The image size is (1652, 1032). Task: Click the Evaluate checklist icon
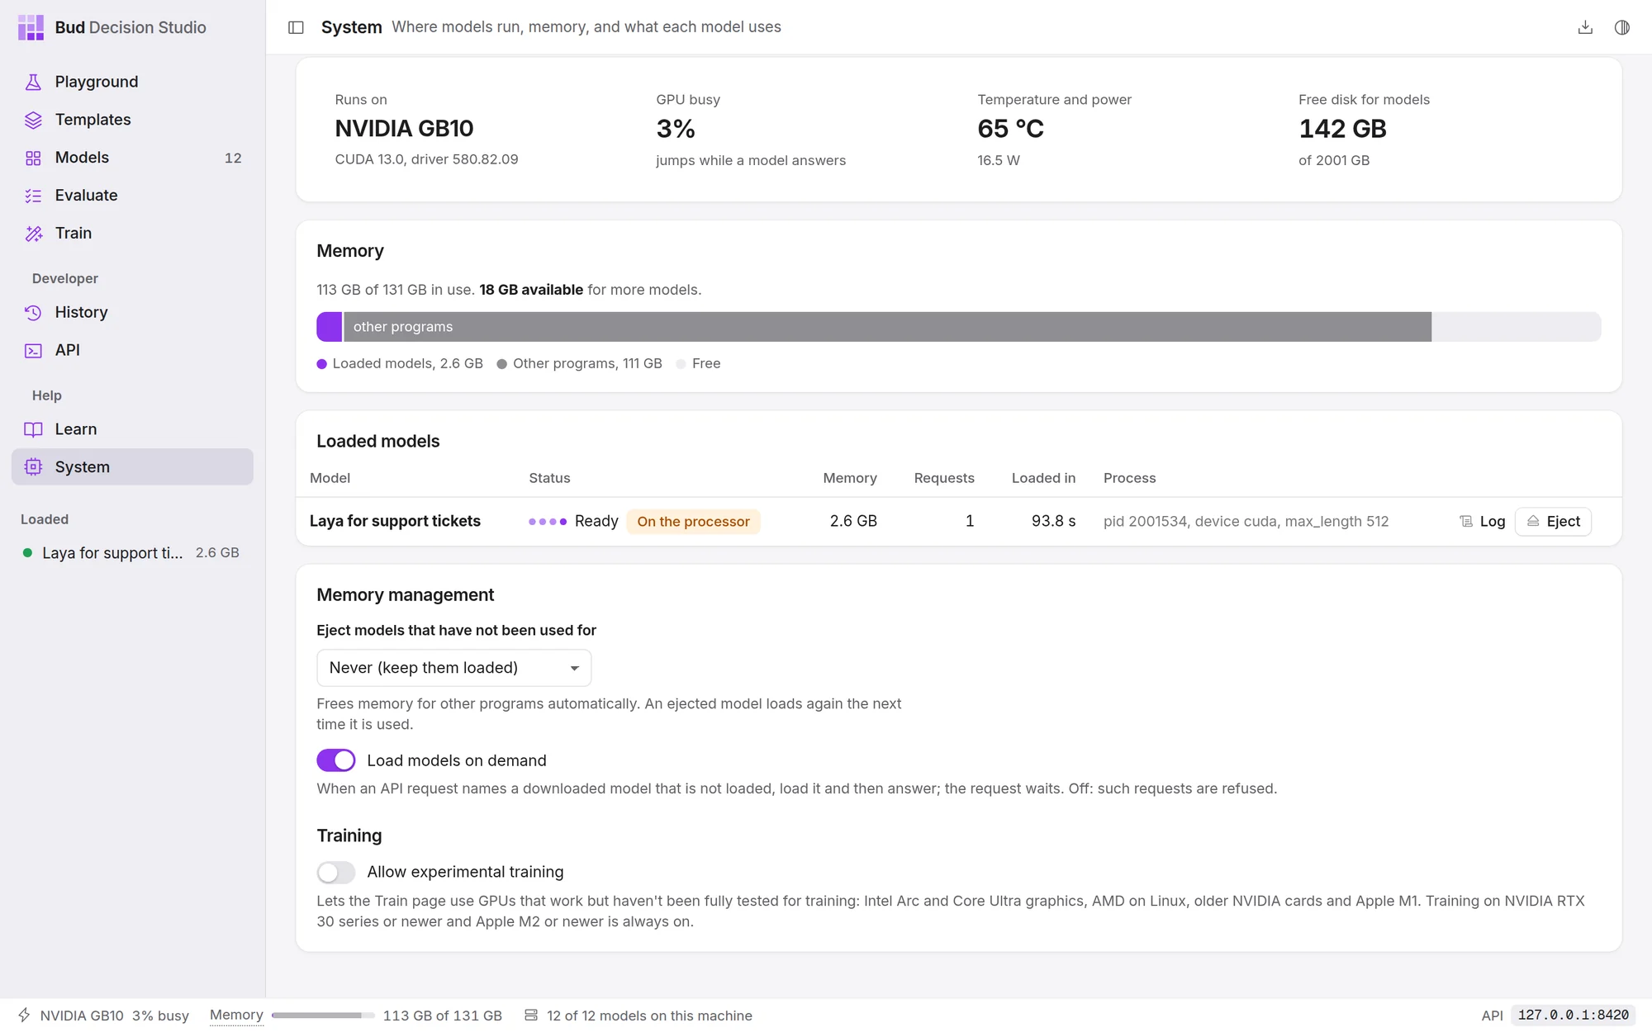33,196
